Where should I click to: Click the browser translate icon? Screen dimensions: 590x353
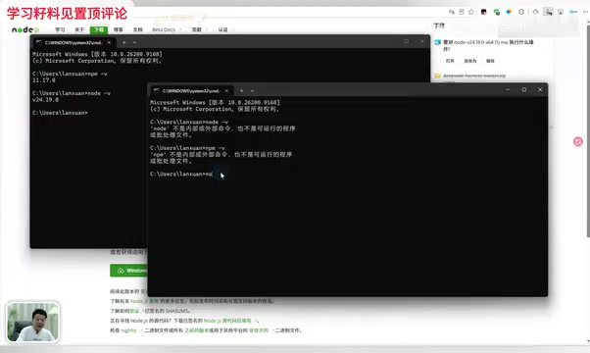(x=452, y=12)
